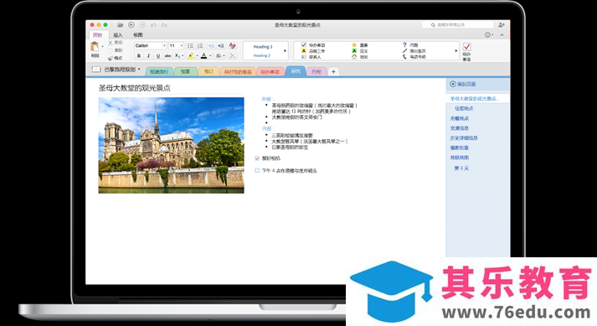Select the contact card tag

click(x=304, y=57)
